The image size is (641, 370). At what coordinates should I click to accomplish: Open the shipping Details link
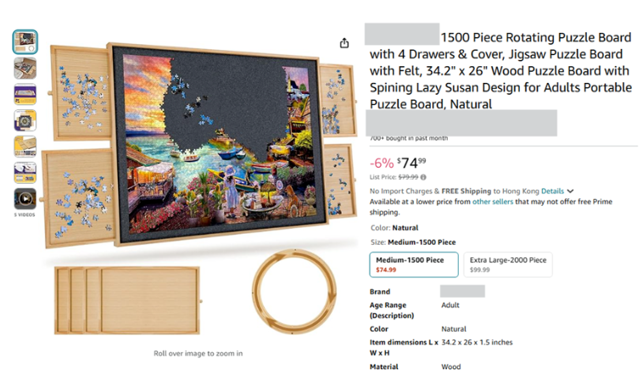coord(552,191)
